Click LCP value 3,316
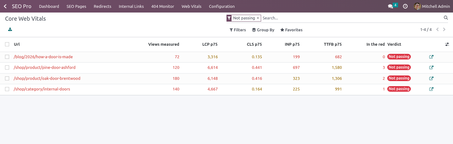This screenshot has height=144, width=453. pos(212,57)
